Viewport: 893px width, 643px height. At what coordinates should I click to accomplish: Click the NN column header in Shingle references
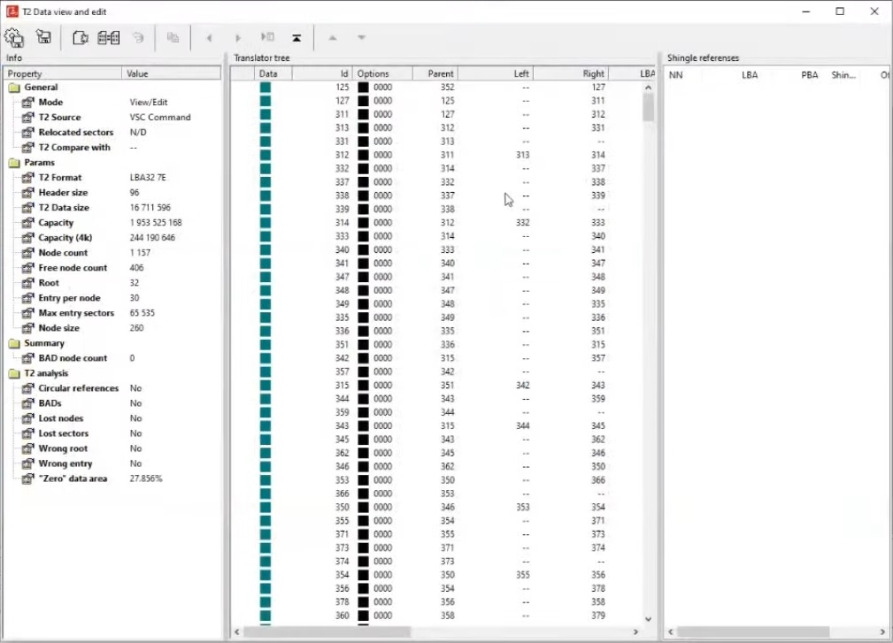676,75
